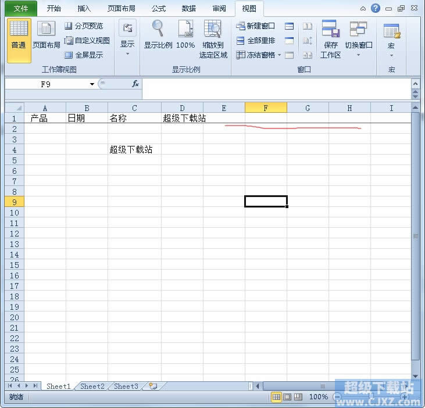Select cell B1 containing 日期
Viewport: 425px width, 408px height.
click(87, 118)
